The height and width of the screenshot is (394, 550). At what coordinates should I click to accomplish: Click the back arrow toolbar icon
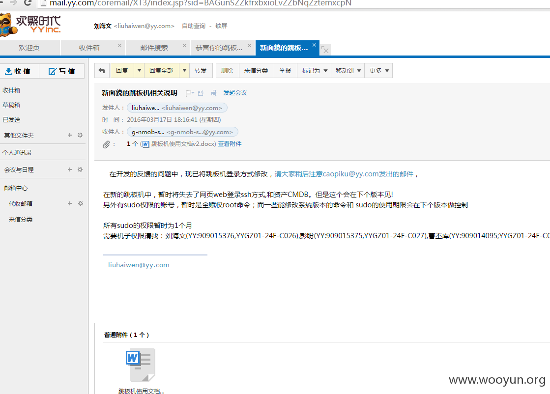click(102, 70)
